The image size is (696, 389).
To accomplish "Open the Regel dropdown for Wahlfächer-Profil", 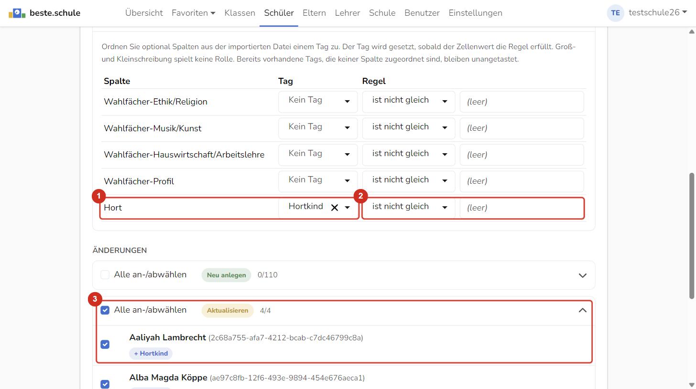I will [x=409, y=181].
